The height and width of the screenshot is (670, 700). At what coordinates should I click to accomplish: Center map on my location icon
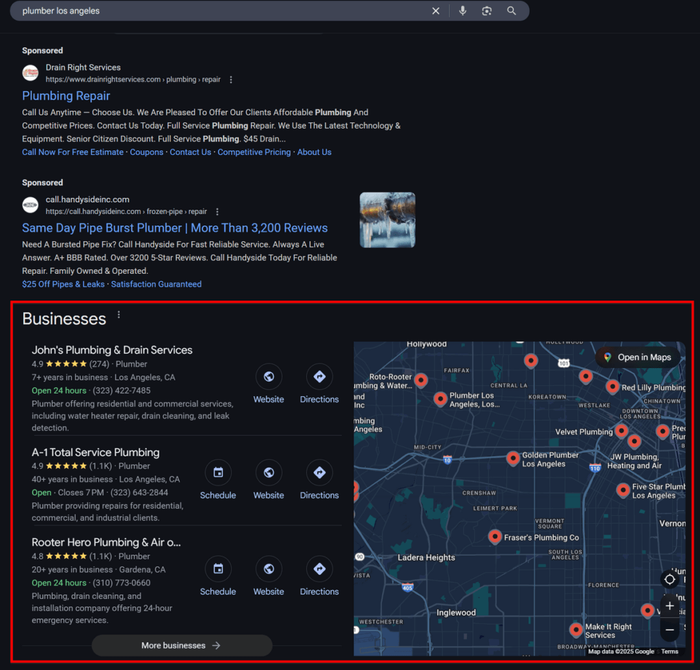670,579
